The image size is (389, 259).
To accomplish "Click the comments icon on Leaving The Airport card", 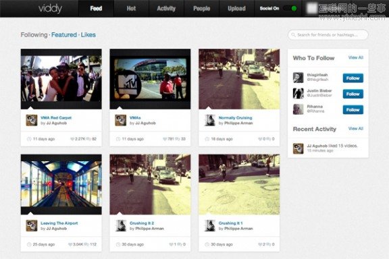I will [86, 244].
